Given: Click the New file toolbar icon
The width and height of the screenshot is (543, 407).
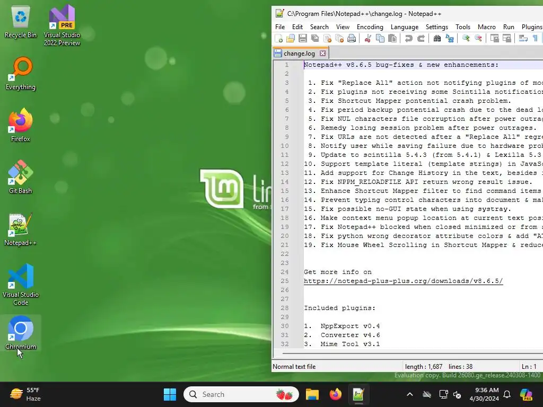Looking at the screenshot, I should tap(279, 38).
